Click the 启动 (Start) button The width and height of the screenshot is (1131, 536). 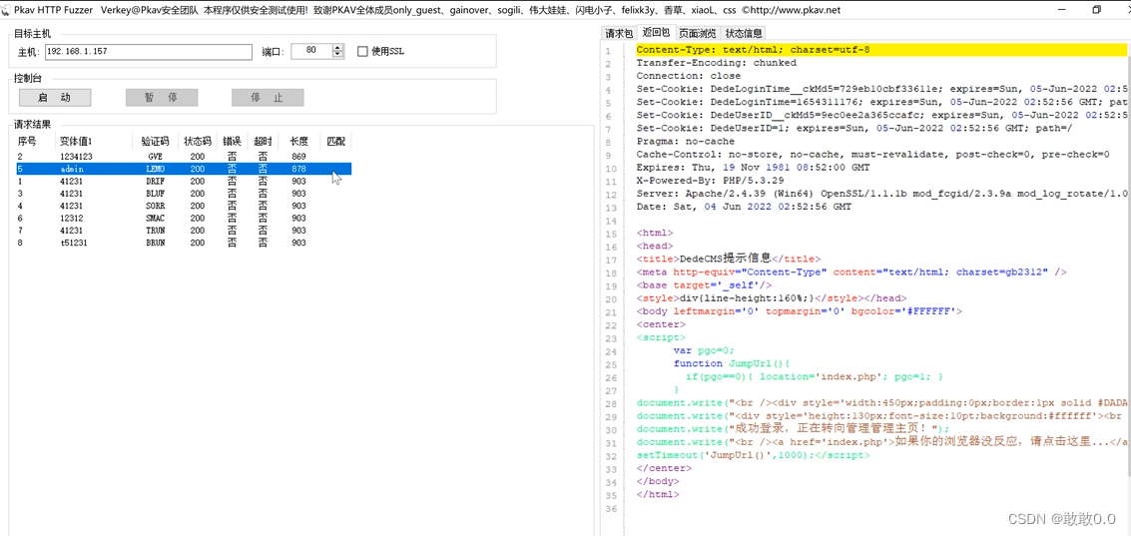pyautogui.click(x=55, y=98)
